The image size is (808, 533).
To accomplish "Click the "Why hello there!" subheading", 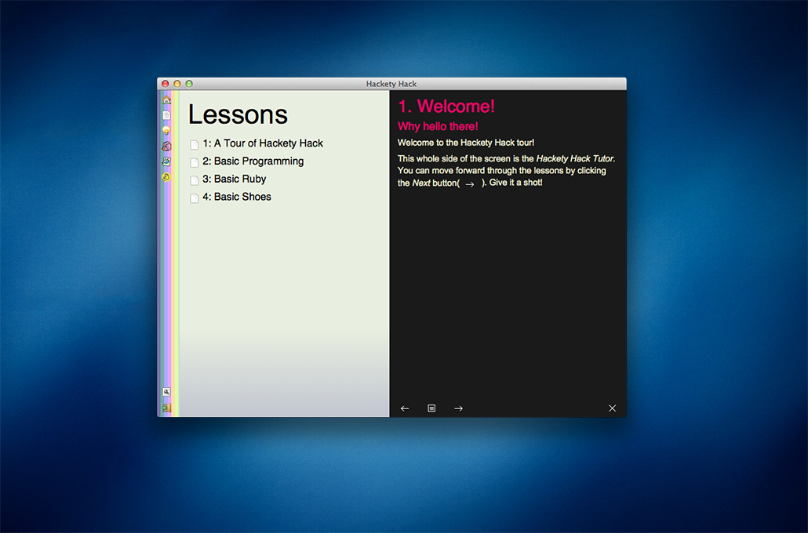I will coord(438,127).
